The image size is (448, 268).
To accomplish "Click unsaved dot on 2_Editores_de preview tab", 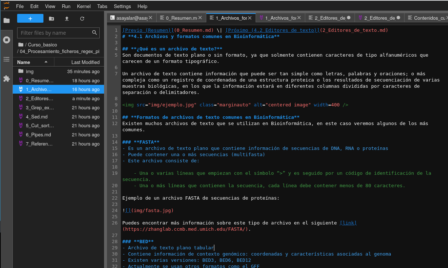I will [398, 18].
